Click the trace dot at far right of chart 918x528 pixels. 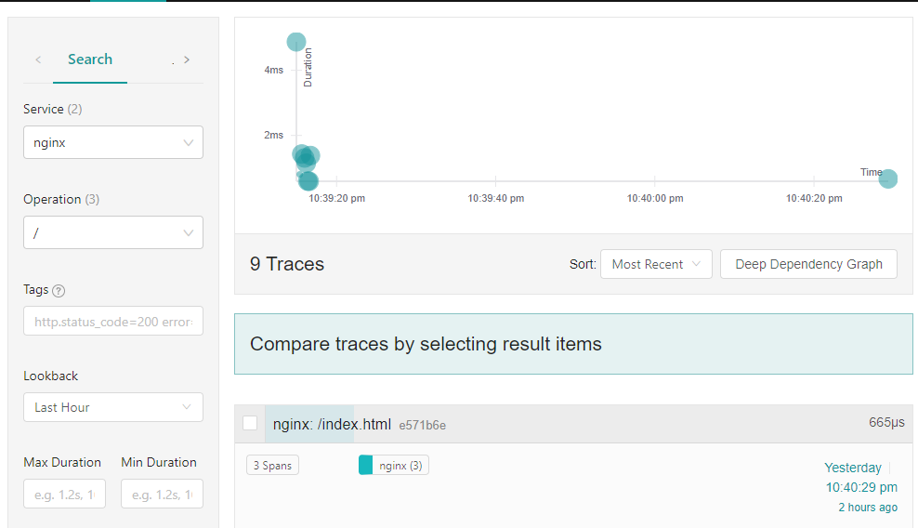click(x=888, y=178)
